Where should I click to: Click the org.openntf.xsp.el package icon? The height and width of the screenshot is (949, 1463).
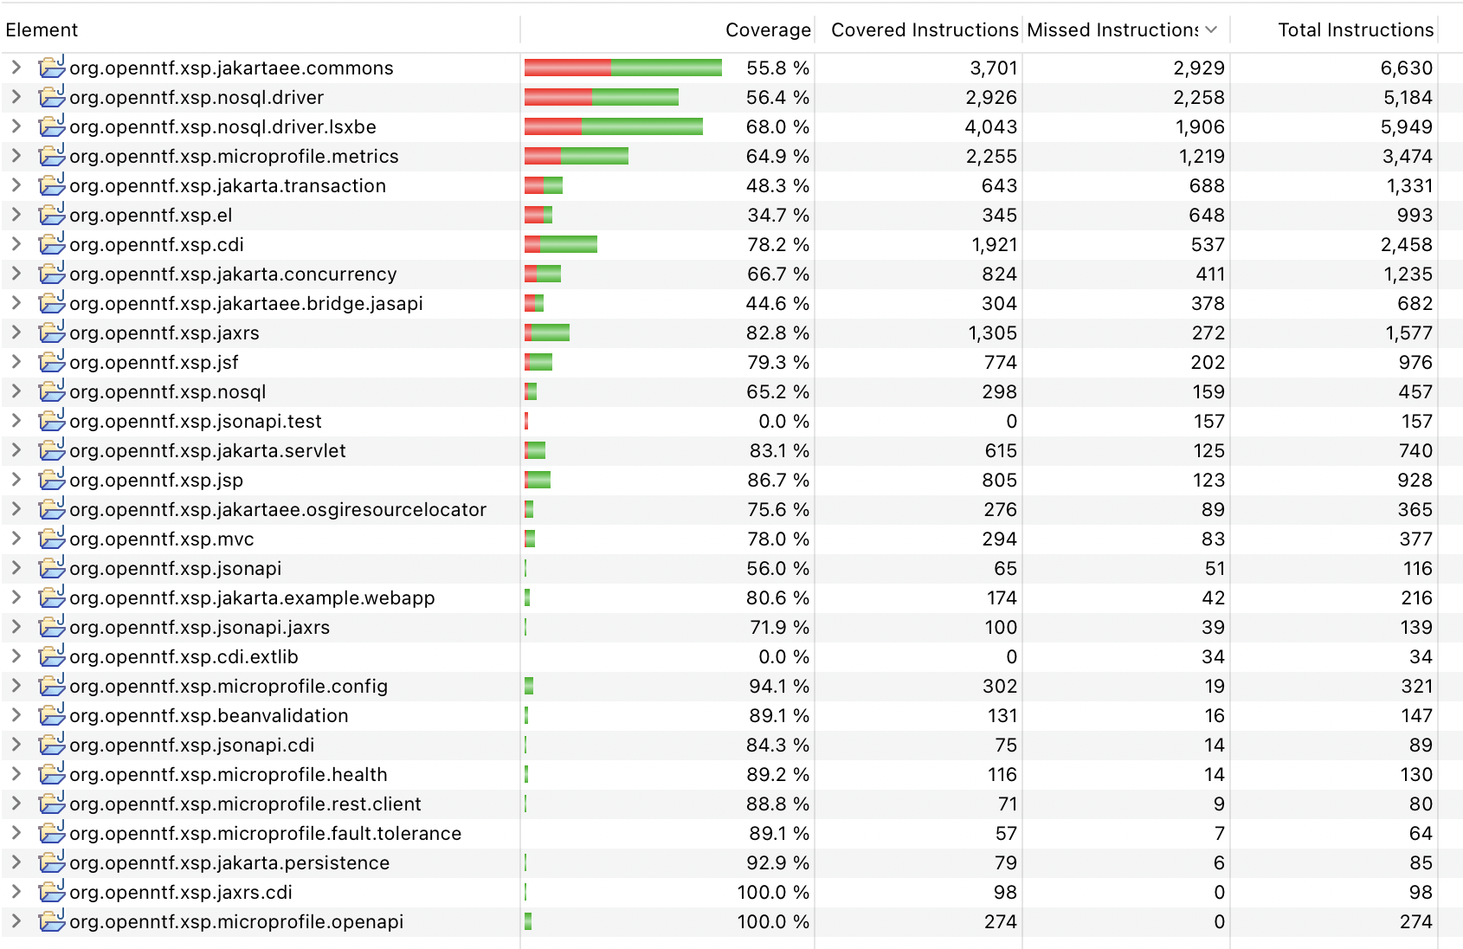[x=52, y=215]
